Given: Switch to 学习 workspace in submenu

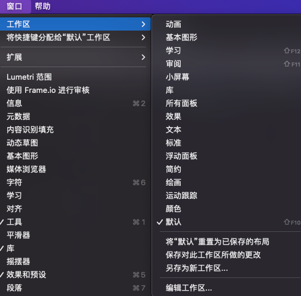Looking at the screenshot, I should click(x=227, y=50).
